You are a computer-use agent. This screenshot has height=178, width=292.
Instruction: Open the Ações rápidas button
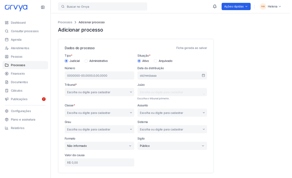[x=236, y=6]
